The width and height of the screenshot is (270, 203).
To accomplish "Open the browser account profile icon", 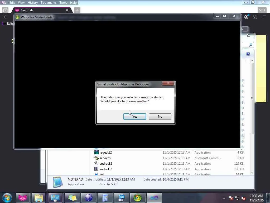I will click(247, 17).
